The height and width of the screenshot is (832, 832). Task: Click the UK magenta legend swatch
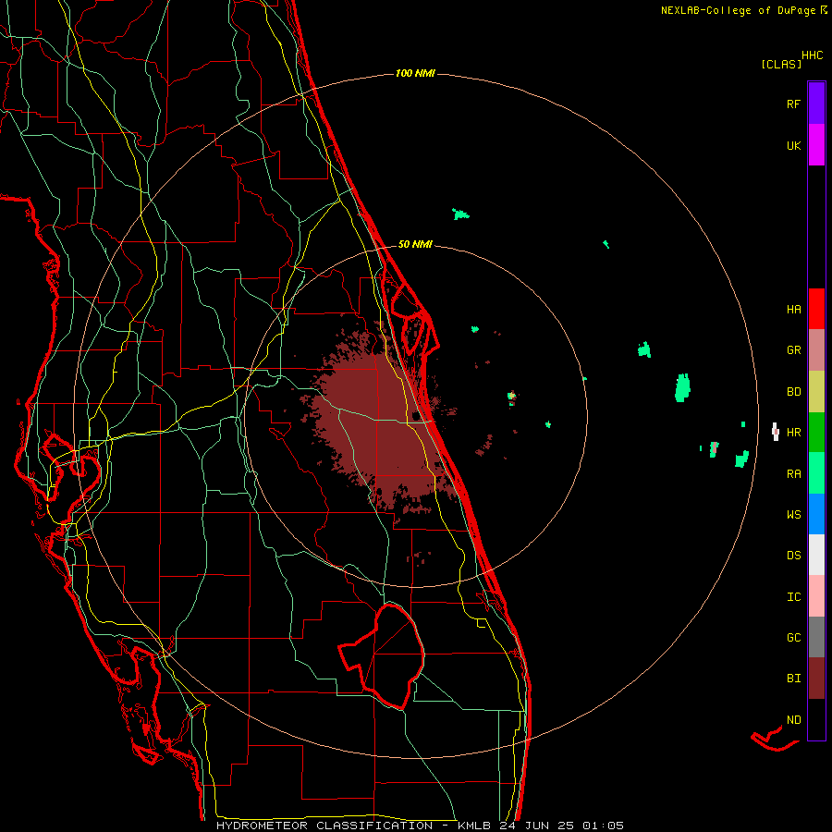click(x=816, y=145)
